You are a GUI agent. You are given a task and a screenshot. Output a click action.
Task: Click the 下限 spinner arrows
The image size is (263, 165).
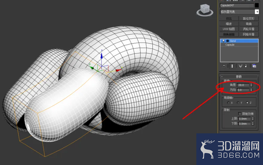click(253, 124)
